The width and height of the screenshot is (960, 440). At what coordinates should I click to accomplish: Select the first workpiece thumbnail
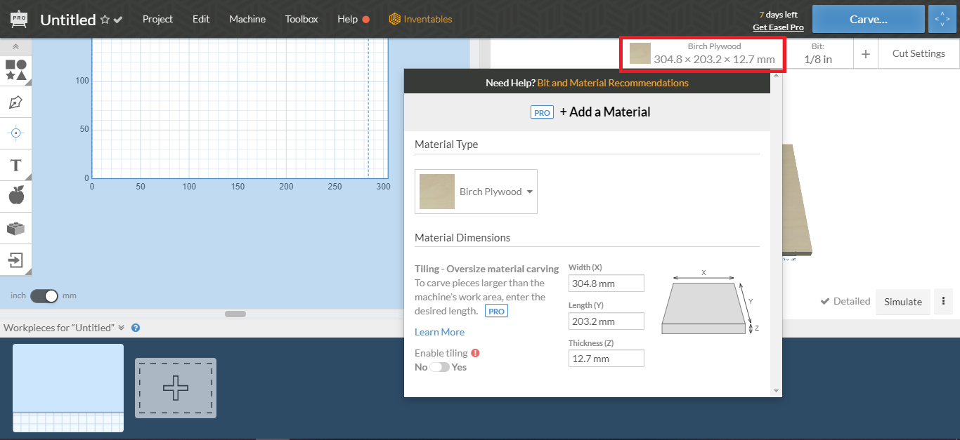[68, 387]
